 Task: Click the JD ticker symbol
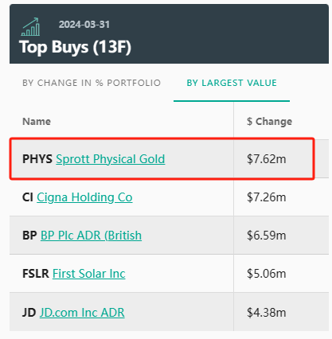[29, 313]
